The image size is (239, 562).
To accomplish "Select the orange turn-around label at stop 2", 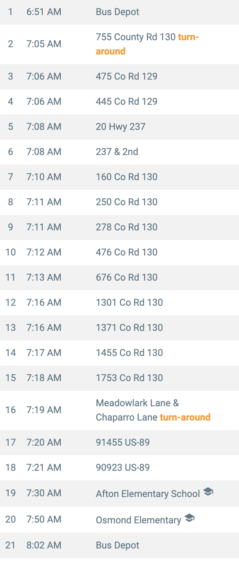I will [x=147, y=44].
